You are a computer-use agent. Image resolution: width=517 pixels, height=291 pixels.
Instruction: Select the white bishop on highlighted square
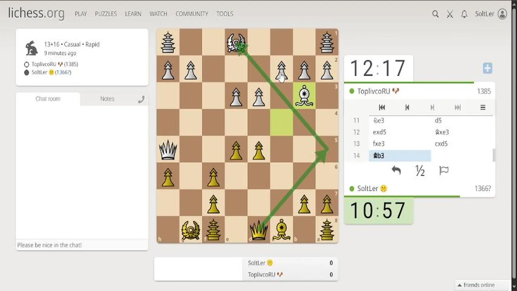pos(304,96)
